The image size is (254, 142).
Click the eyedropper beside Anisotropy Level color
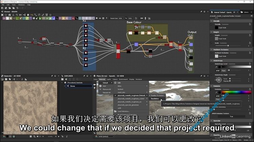216,67
